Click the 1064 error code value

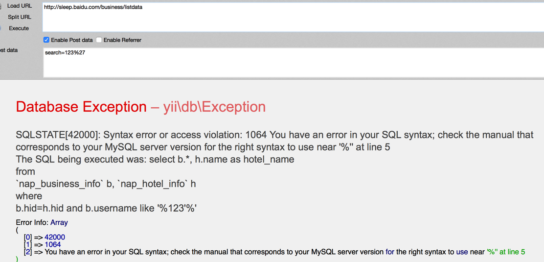coord(53,245)
